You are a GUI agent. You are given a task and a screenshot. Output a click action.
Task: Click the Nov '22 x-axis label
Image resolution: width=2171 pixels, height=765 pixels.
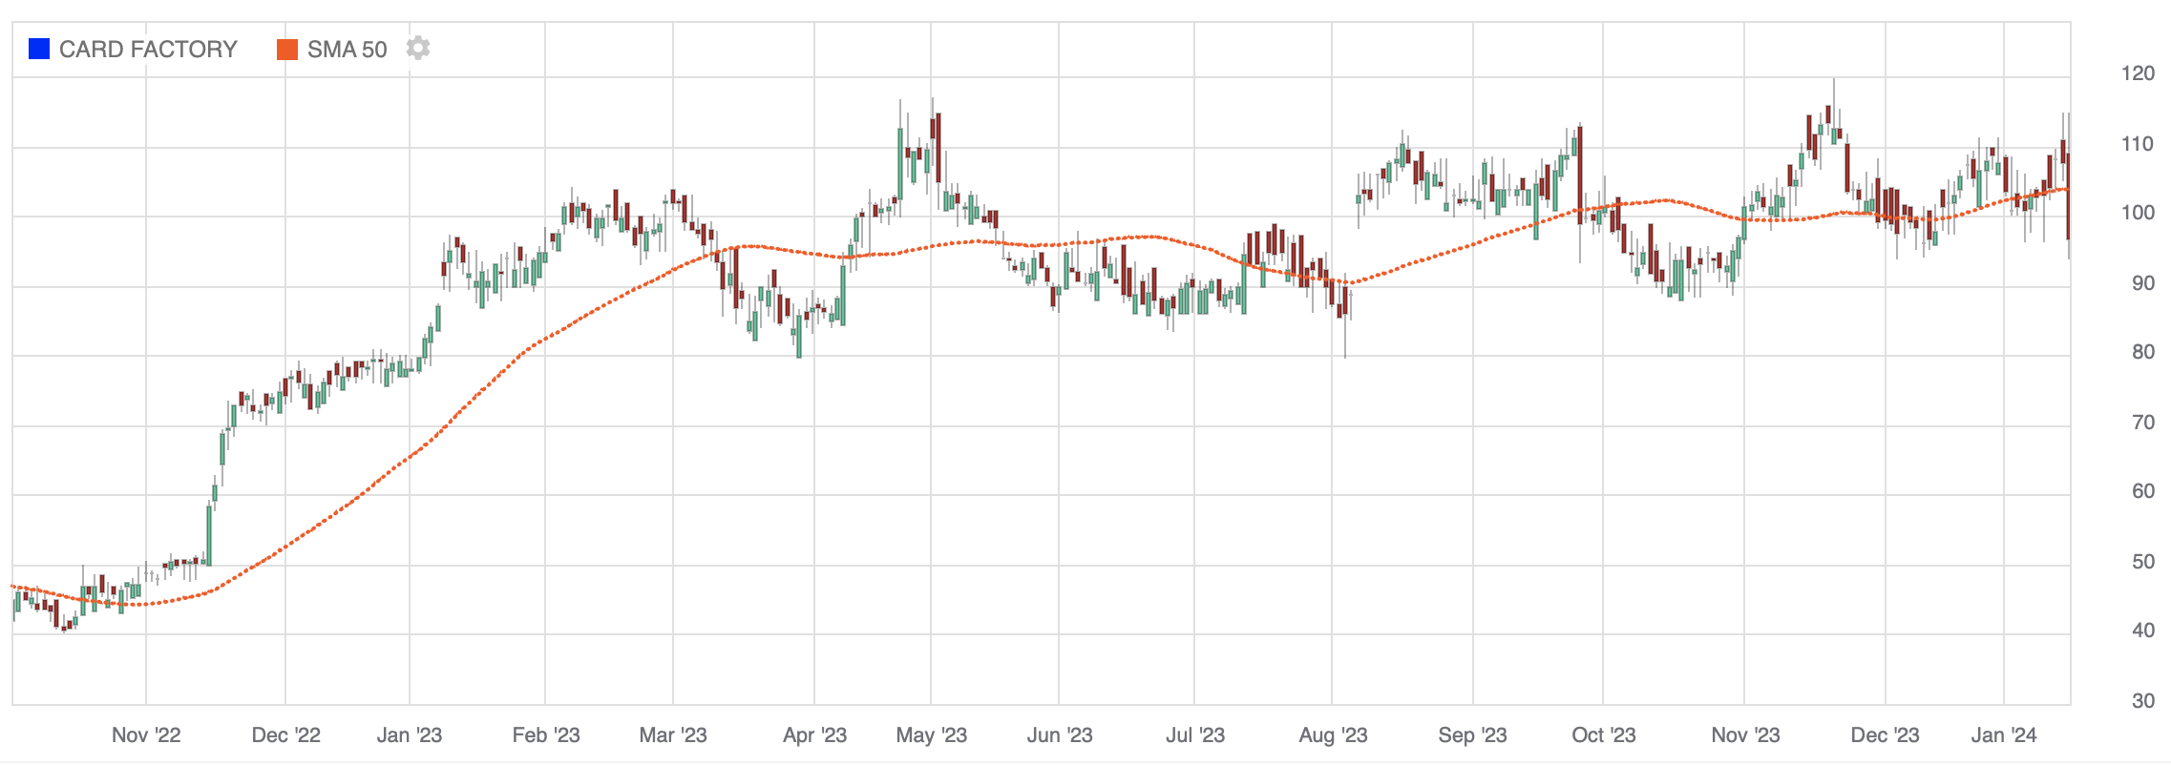146,735
